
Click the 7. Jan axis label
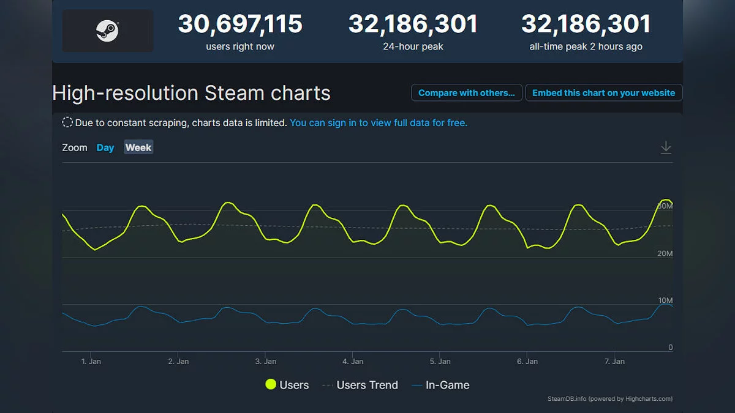[614, 362]
